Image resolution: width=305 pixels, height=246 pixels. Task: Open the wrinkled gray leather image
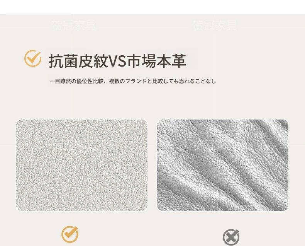223,165
